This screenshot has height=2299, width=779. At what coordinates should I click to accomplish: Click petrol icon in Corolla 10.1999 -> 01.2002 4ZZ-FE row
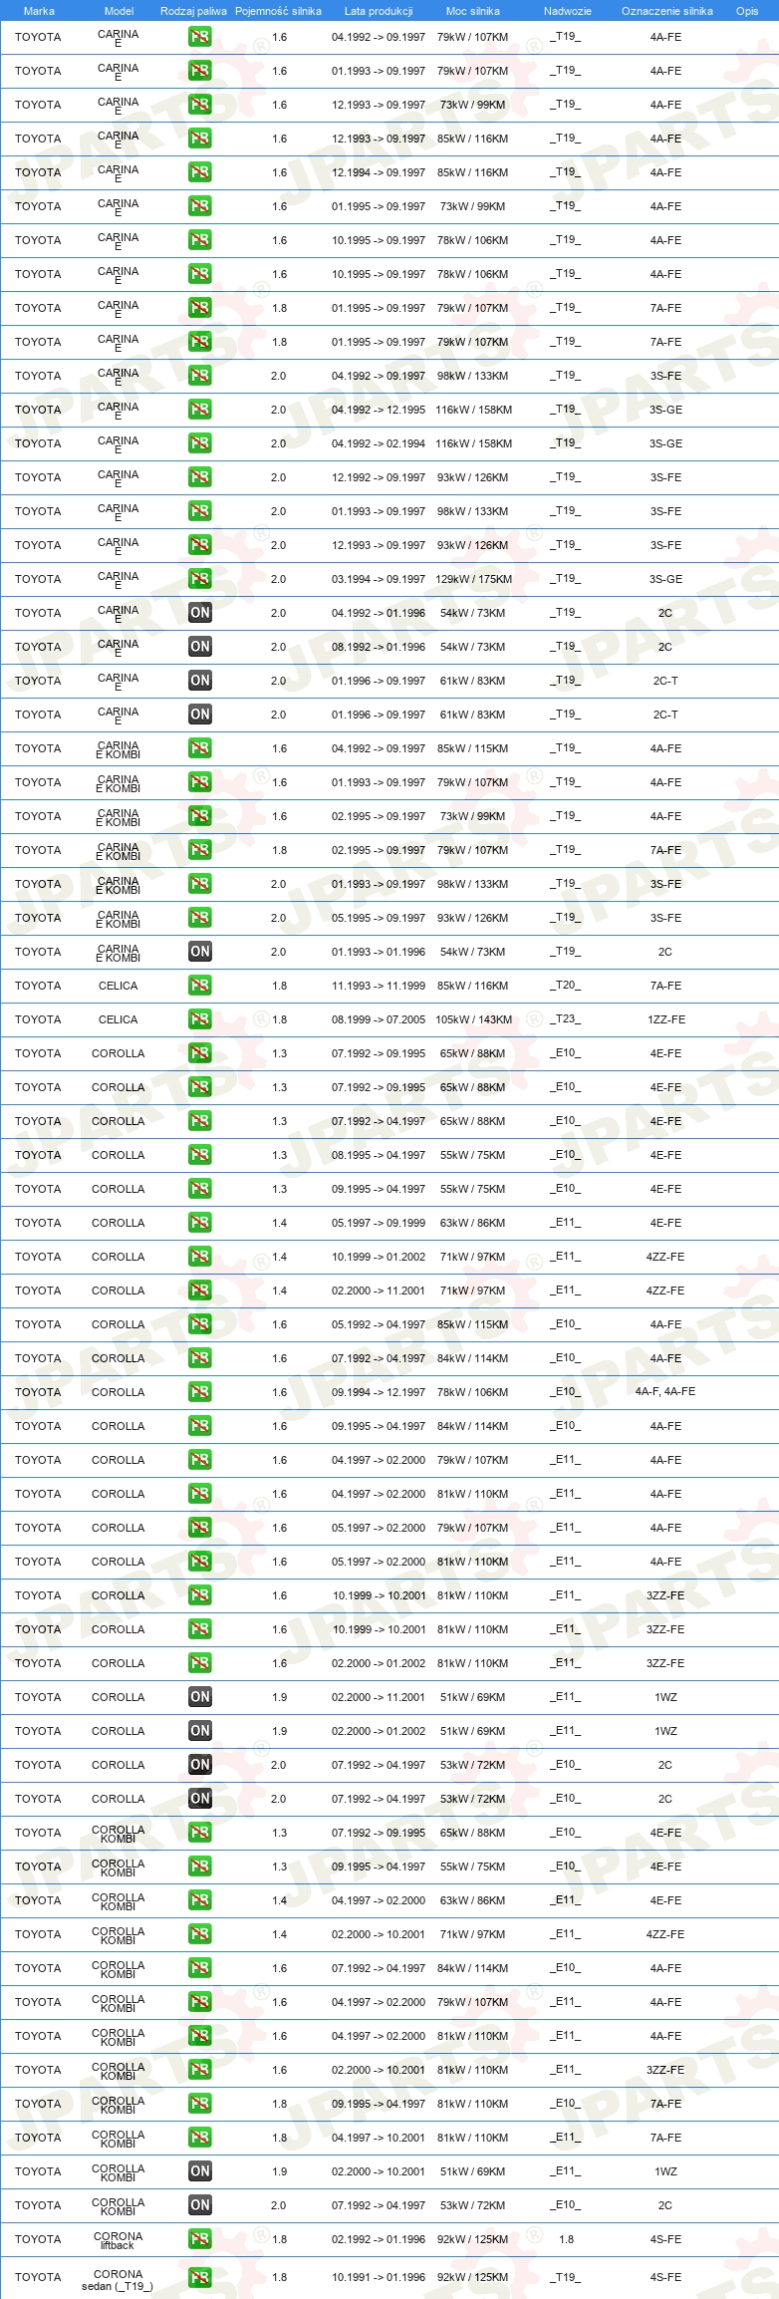click(x=199, y=1257)
